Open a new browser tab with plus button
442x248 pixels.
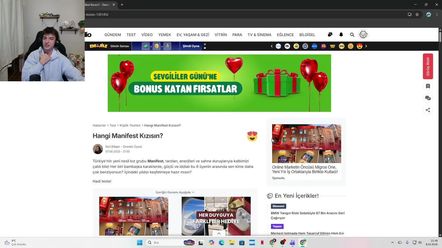click(x=122, y=4)
